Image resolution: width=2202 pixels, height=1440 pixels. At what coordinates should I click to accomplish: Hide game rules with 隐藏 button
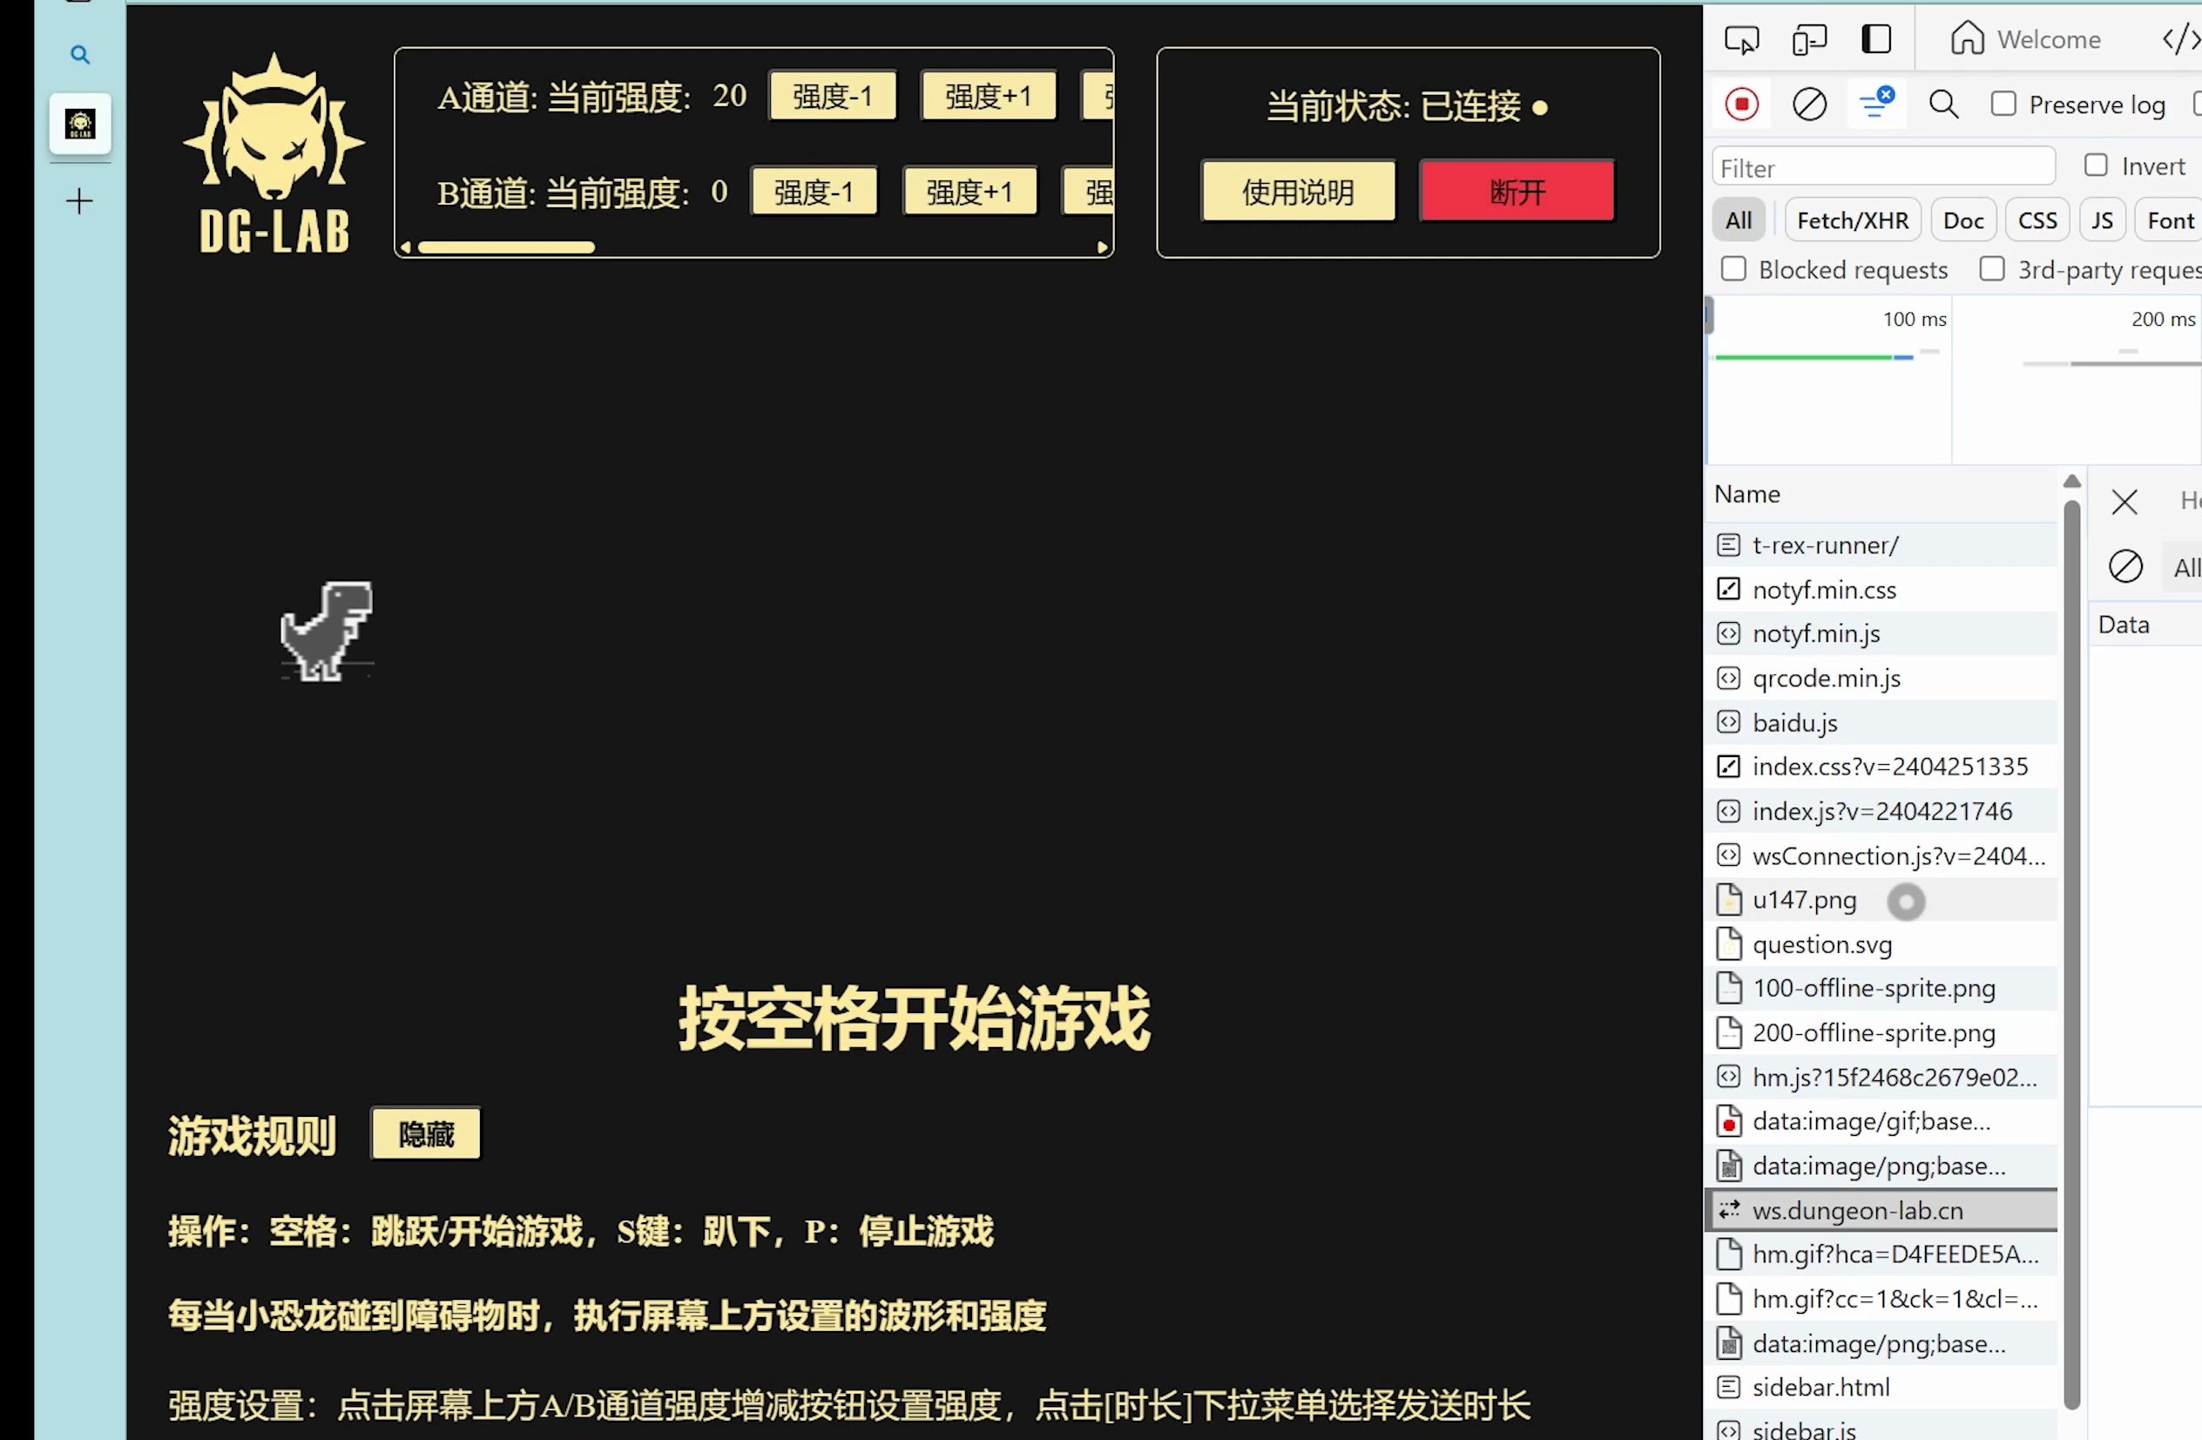tap(426, 1133)
